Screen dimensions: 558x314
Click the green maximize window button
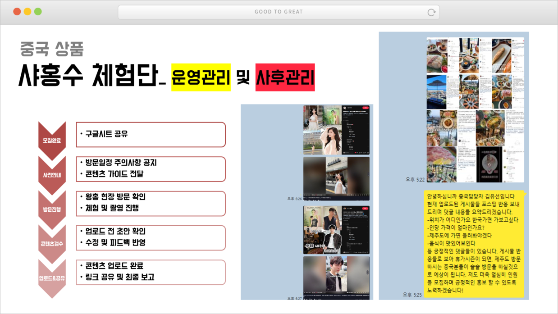tap(38, 12)
